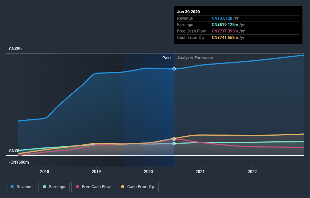
Task: Click the 2022 x-axis label
Action: (252, 172)
